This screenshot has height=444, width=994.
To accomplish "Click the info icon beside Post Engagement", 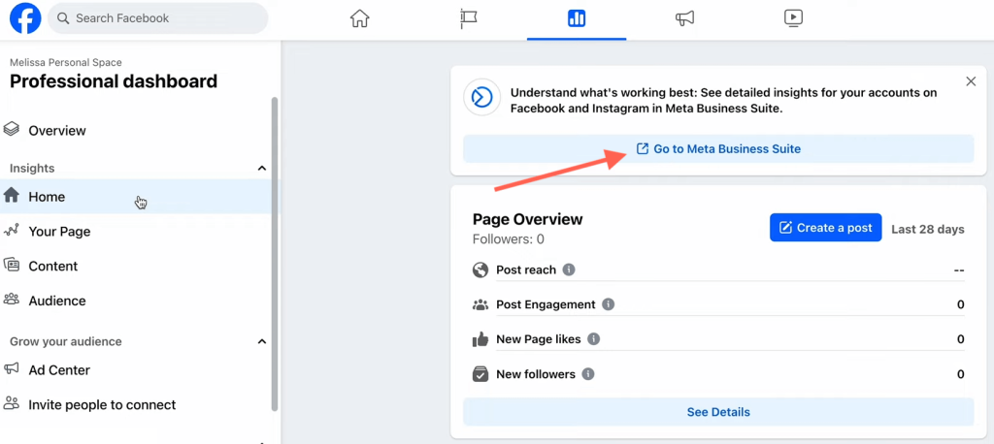I will click(x=609, y=304).
